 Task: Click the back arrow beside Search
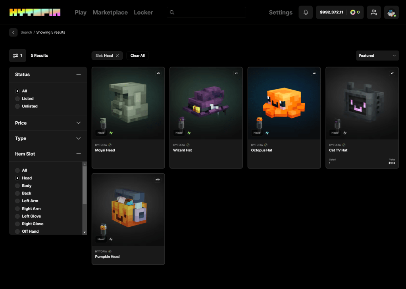pyautogui.click(x=13, y=32)
